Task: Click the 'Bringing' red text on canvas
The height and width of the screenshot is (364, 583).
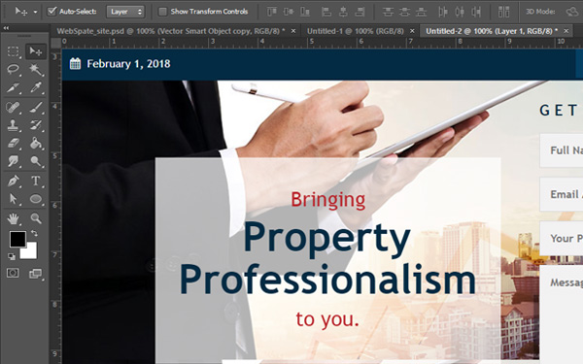Action: (328, 201)
